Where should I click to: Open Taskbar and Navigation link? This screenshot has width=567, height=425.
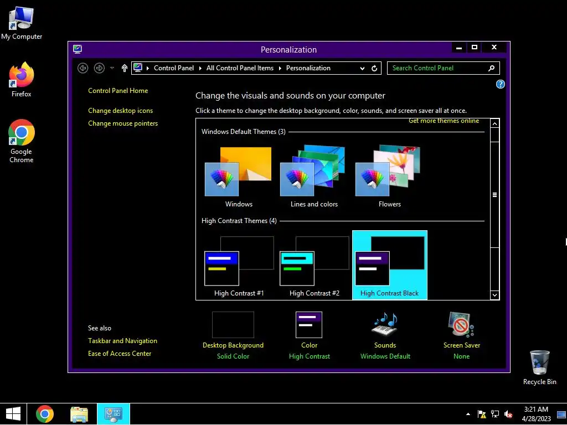coord(122,341)
